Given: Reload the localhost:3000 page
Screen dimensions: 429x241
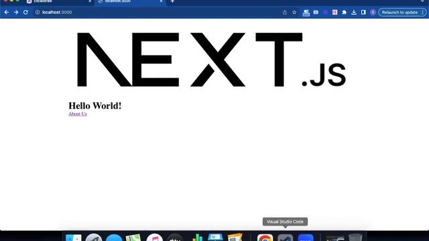Looking at the screenshot, I should pyautogui.click(x=25, y=12).
